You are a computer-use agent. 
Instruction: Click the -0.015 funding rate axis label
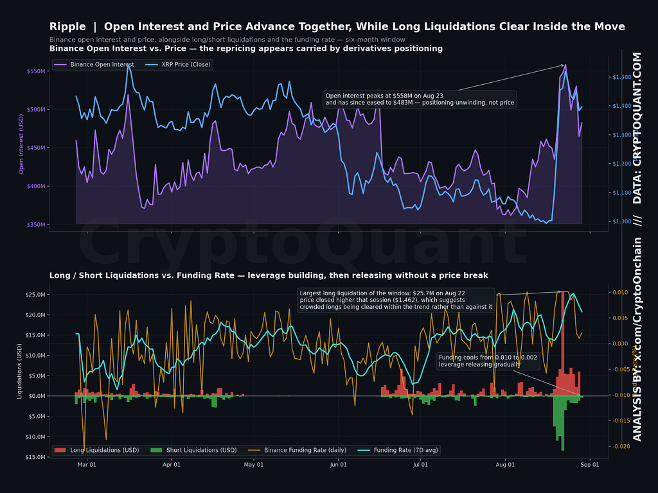coord(621,420)
